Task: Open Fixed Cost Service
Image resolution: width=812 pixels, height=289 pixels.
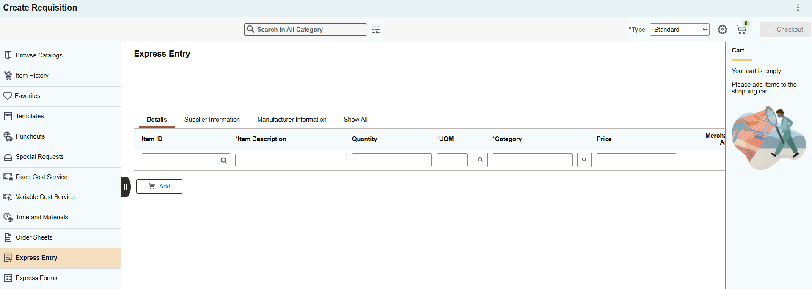Action: 61,177
